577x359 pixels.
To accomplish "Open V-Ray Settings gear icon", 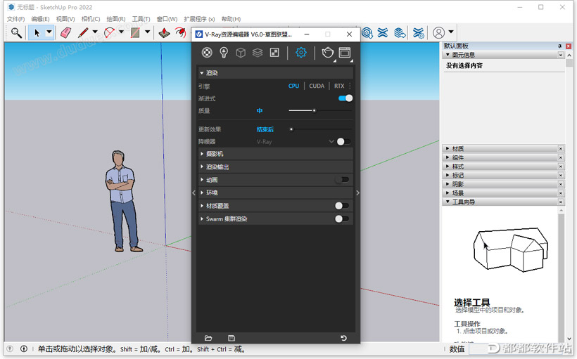I will tap(301, 53).
